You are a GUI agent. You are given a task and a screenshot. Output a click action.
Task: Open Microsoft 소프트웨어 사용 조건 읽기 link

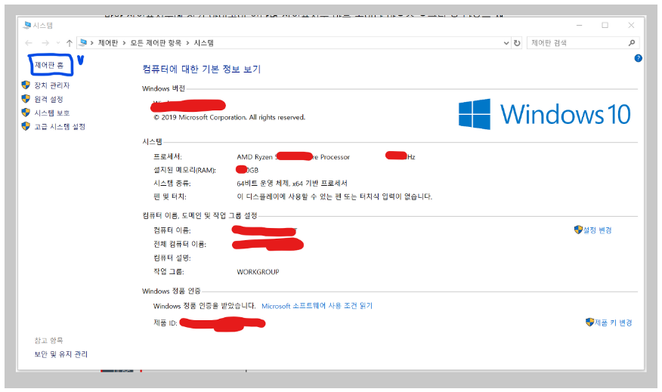pos(317,306)
